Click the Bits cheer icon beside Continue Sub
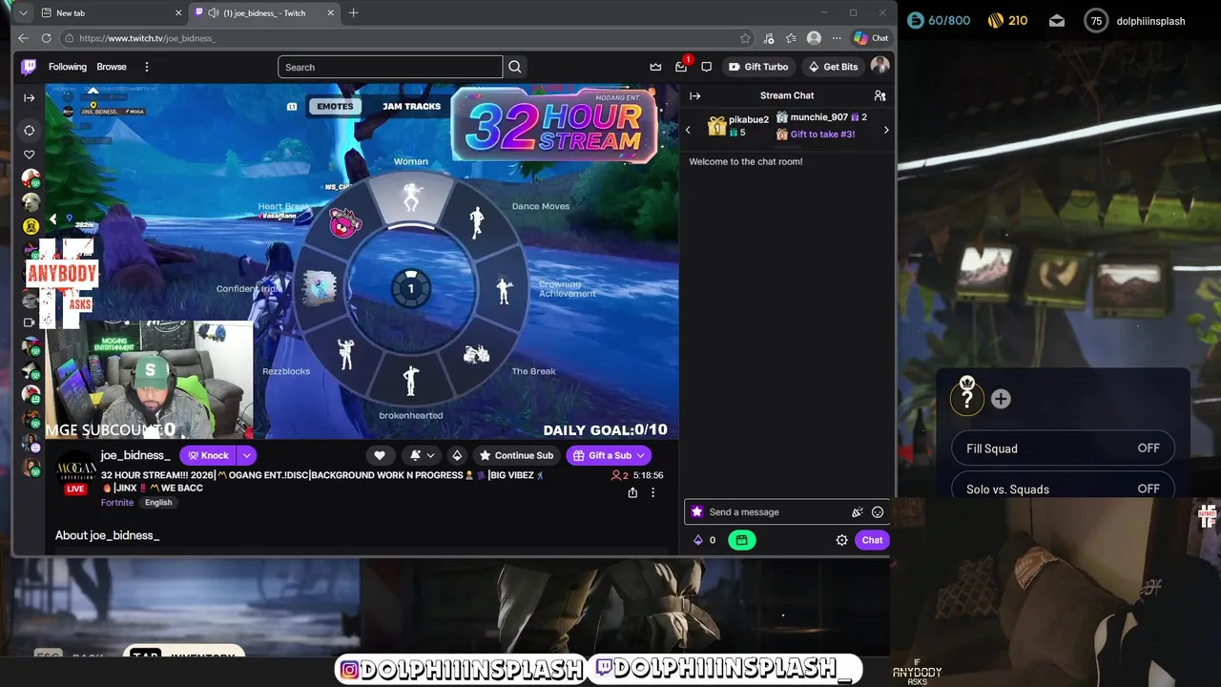Image resolution: width=1221 pixels, height=687 pixels. click(x=457, y=455)
